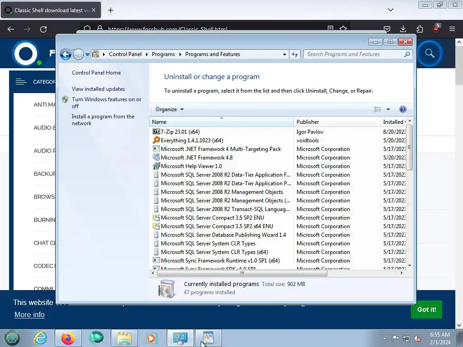463x347 pixels.
Task: Click the Forward arrow in Control Panel window
Action: [78, 54]
